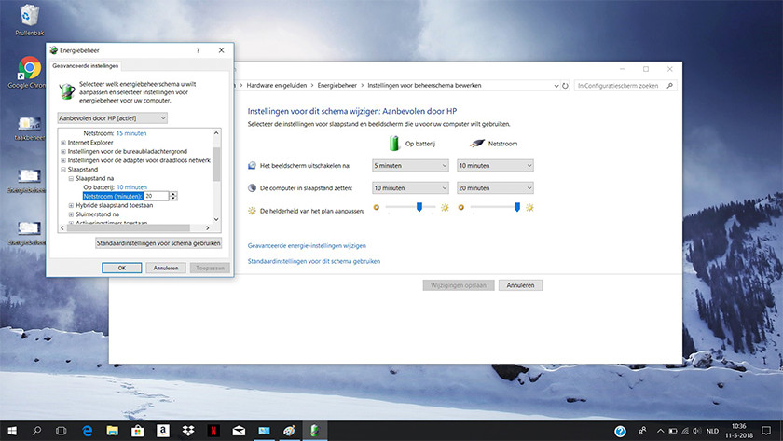Click the 'Netstroom: 15 minuten' value link
The height and width of the screenshot is (441, 783).
pyautogui.click(x=131, y=133)
